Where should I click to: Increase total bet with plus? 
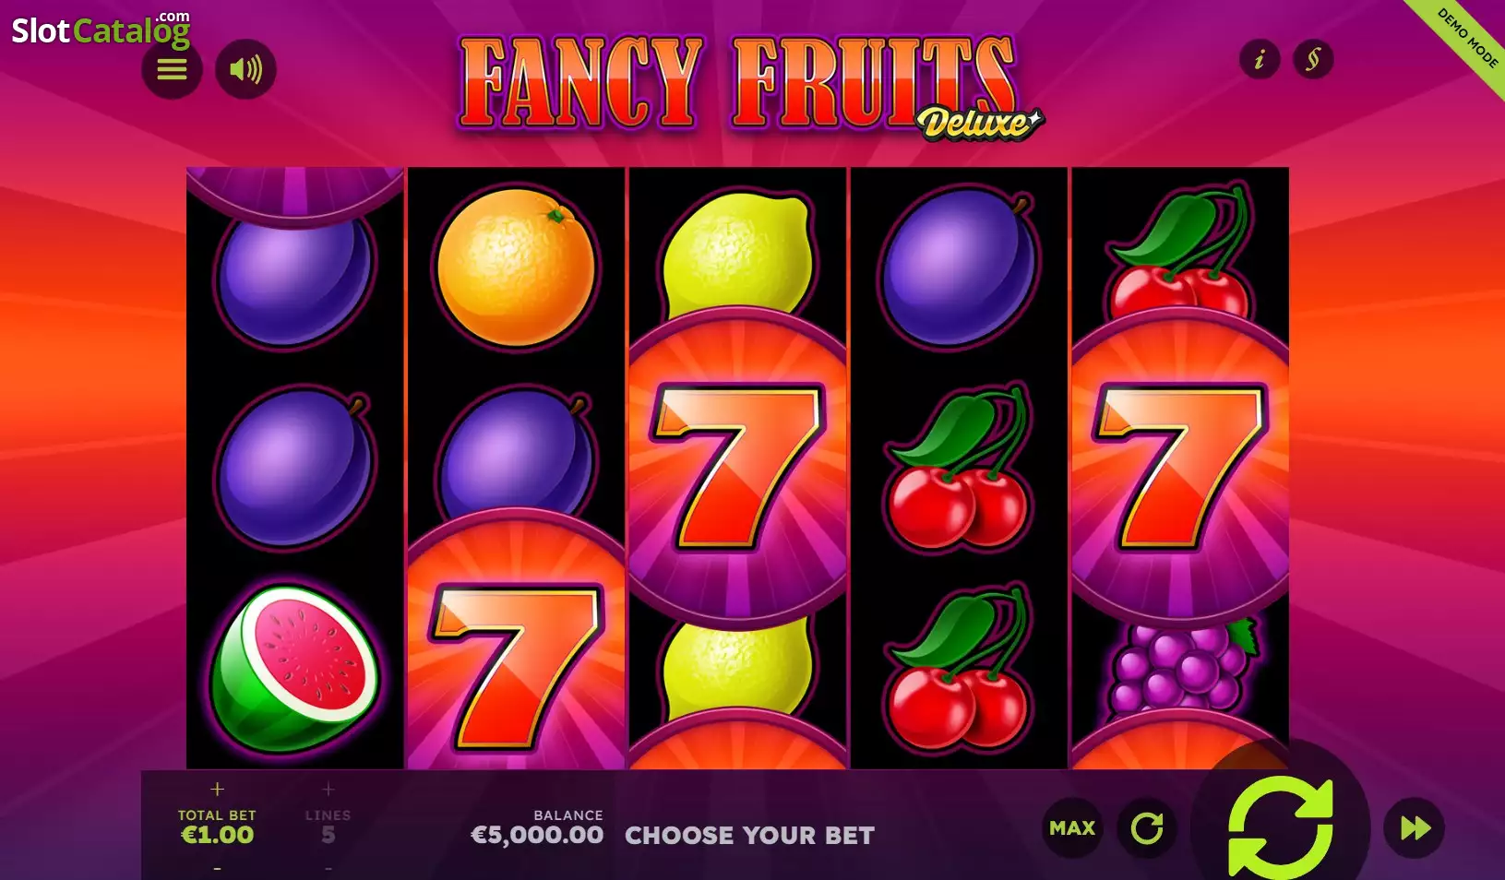[x=217, y=789]
